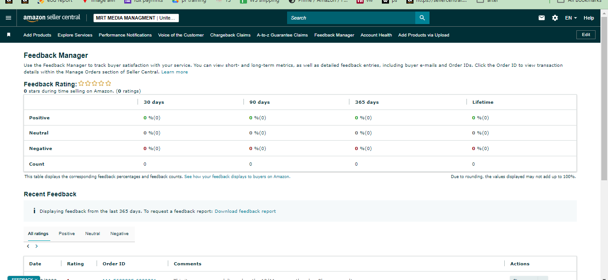The width and height of the screenshot is (608, 280).
Task: Open Account Health menu item
Action: [376, 35]
